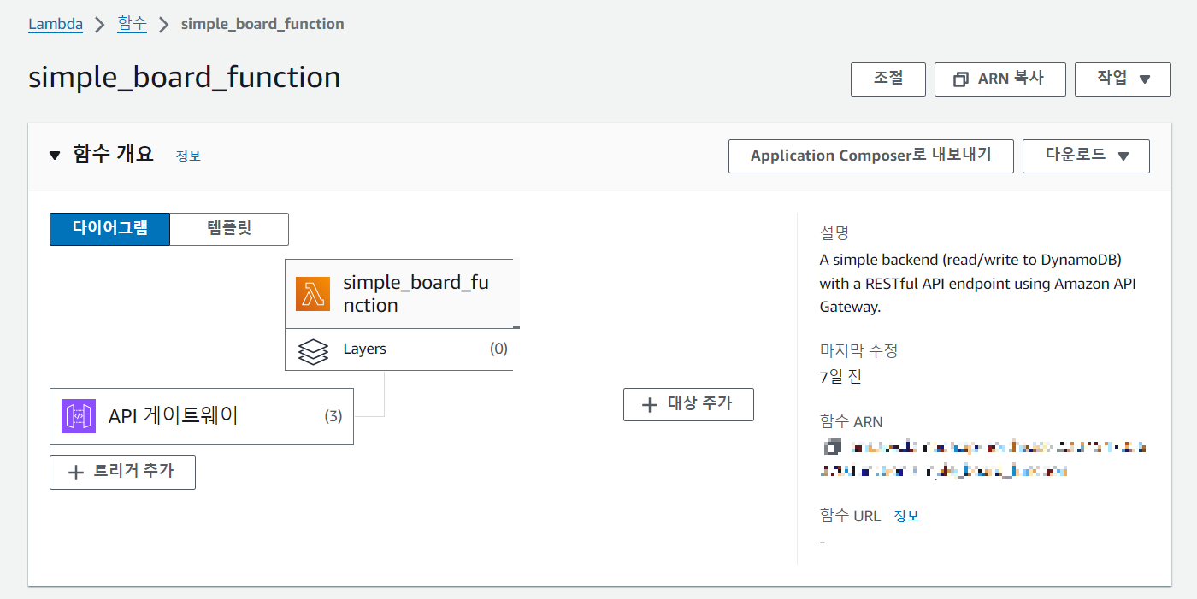Switch to the 다이어그램 view
This screenshot has height=599, width=1197.
click(x=109, y=229)
